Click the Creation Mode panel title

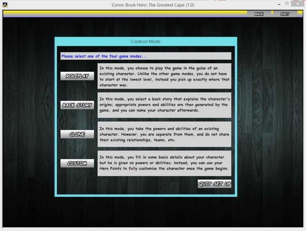[146, 41]
